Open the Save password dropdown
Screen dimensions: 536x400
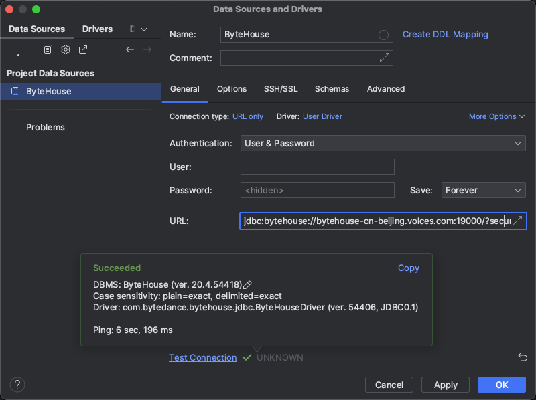coord(483,190)
